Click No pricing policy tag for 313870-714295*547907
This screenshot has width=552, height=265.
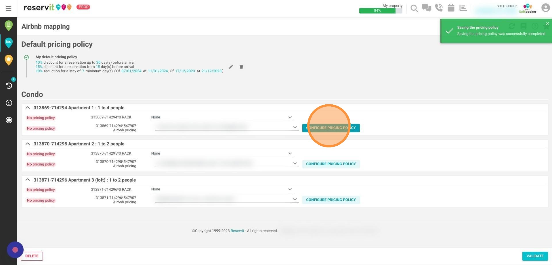click(x=41, y=164)
